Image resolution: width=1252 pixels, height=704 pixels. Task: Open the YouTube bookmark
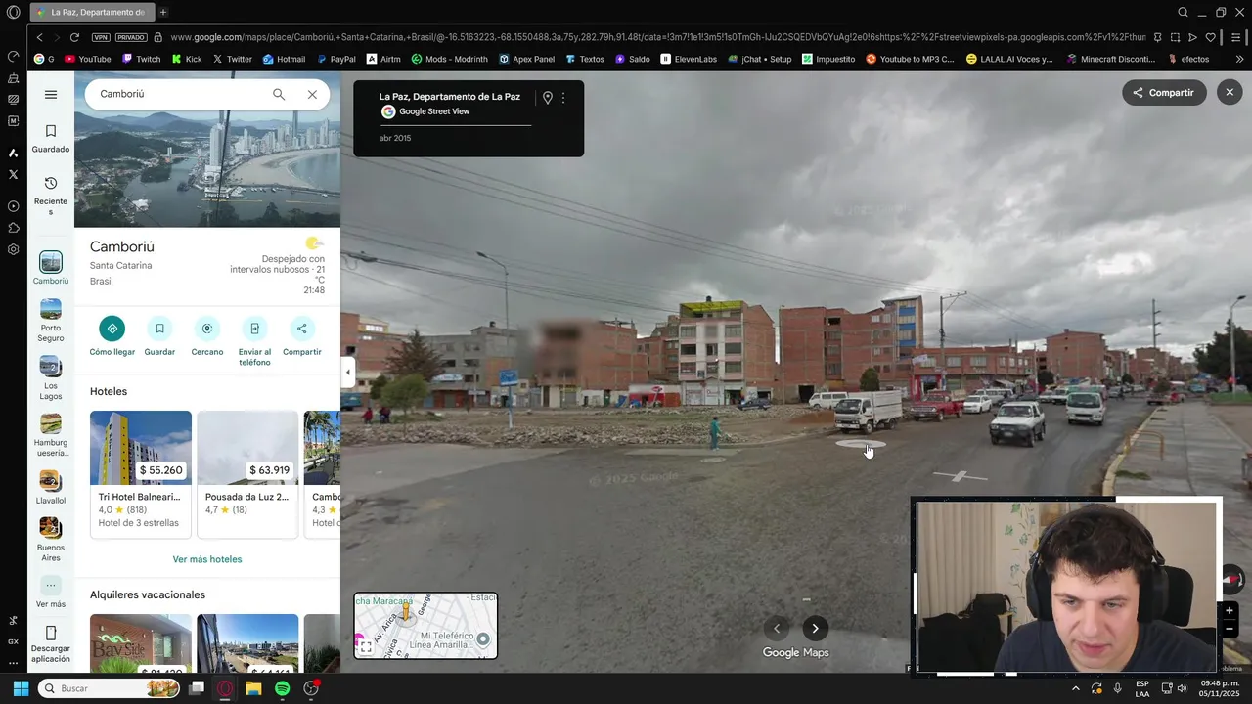point(88,59)
